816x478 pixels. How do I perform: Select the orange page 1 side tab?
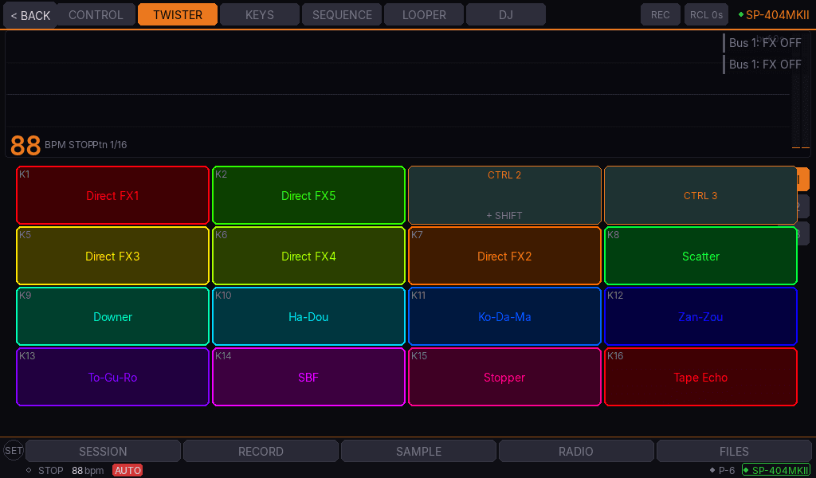tap(803, 179)
